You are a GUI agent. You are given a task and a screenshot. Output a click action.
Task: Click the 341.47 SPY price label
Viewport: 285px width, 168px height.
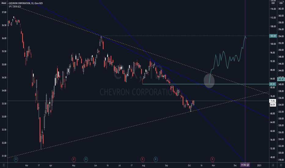point(281,79)
